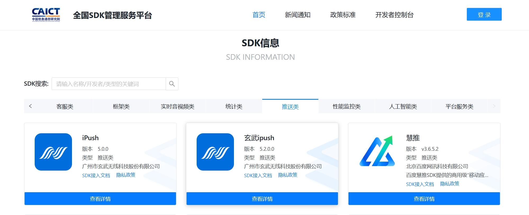
Task: Click version 5.0.0 text
Action: pos(103,149)
